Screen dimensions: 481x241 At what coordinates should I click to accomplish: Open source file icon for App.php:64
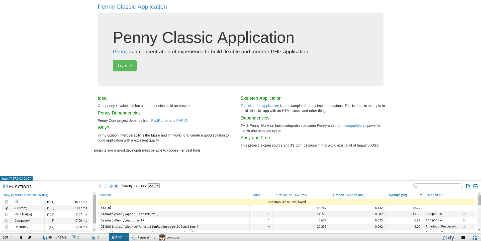pos(464,221)
